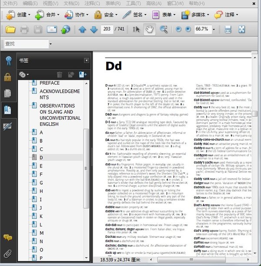Go to previous page with up arrow

tap(83, 30)
